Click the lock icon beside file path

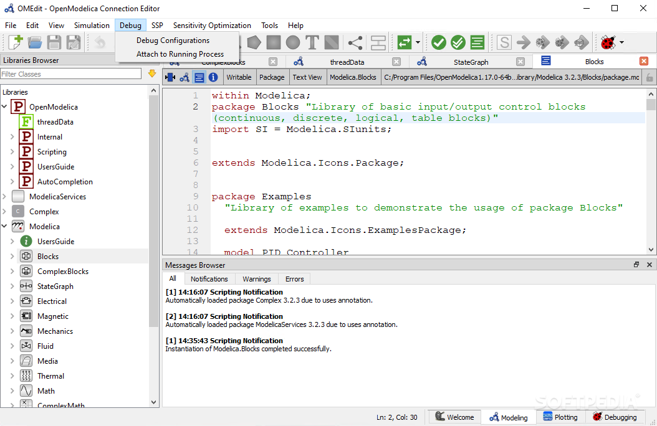coord(650,77)
